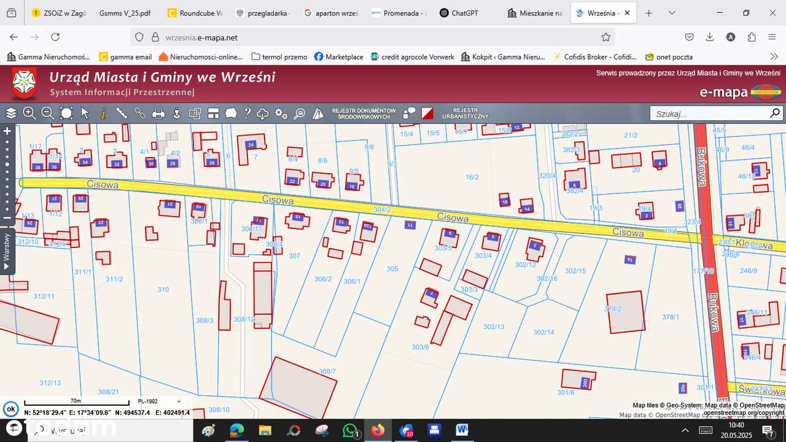
Task: Click the round ok button
Action: pos(10,409)
